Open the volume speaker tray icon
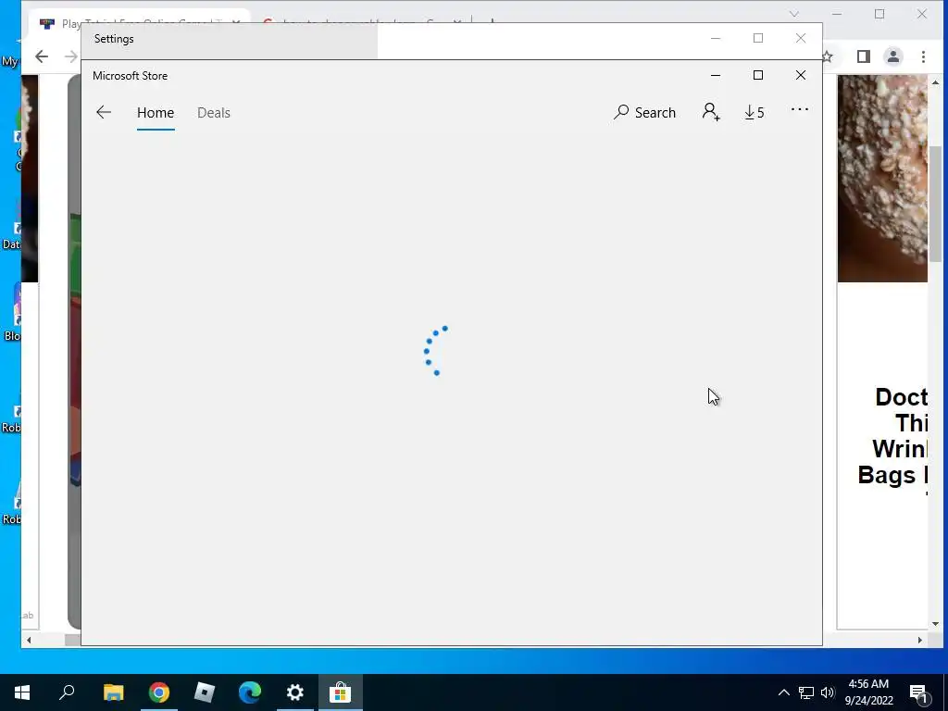The image size is (948, 711). point(828,692)
